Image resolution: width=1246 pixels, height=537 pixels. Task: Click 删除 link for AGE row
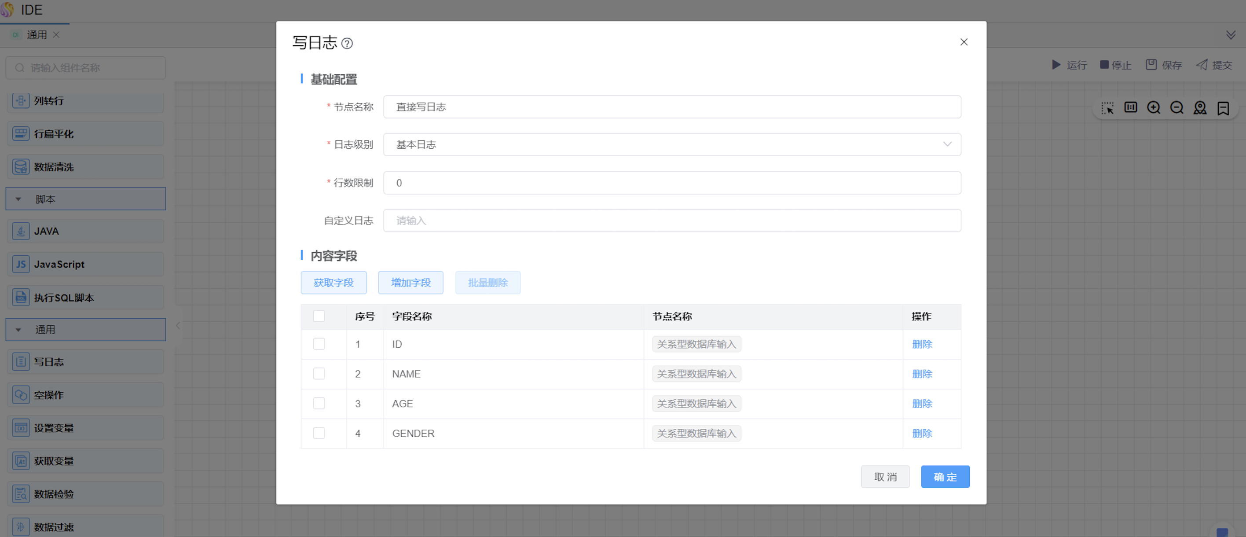[921, 404]
